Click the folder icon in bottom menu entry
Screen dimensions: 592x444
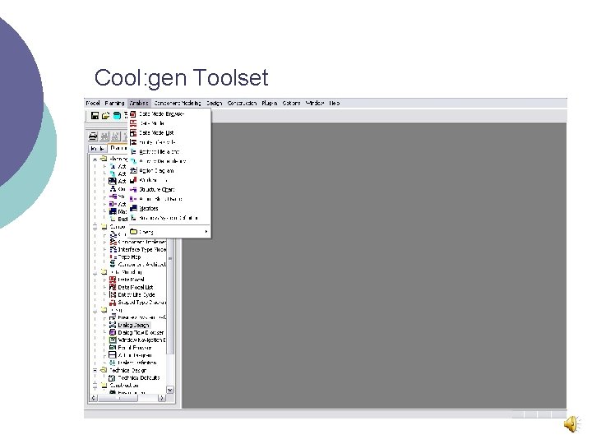[x=133, y=231]
